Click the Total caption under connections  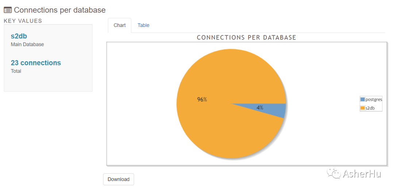click(16, 71)
